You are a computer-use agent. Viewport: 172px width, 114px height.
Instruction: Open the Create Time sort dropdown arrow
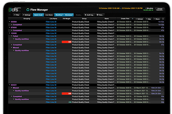pyautogui.click(x=133, y=19)
